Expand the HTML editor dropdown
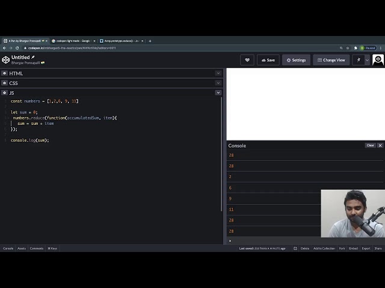 click(x=218, y=73)
